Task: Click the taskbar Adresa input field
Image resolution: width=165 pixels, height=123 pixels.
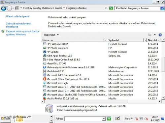Action: 83,119
